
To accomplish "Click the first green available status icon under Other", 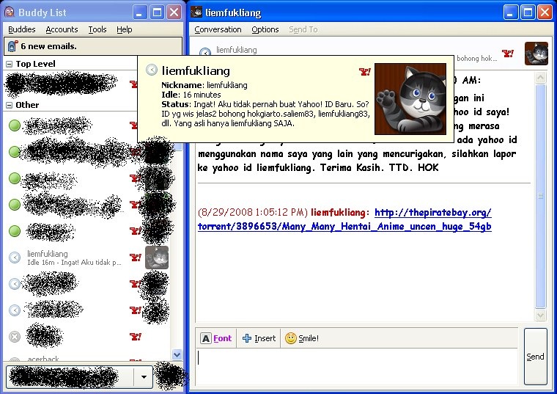I will coord(15,125).
